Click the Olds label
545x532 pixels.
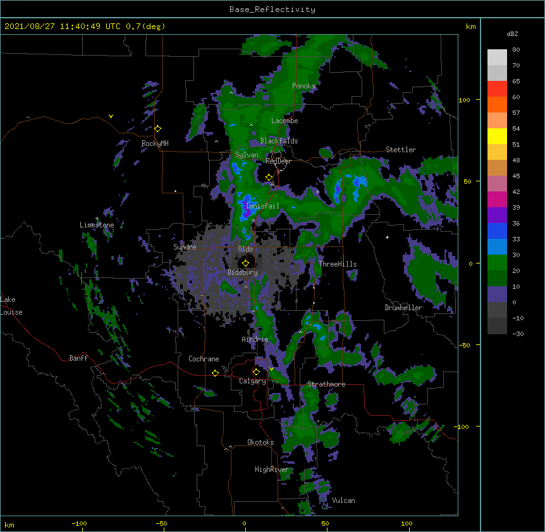[x=245, y=249]
